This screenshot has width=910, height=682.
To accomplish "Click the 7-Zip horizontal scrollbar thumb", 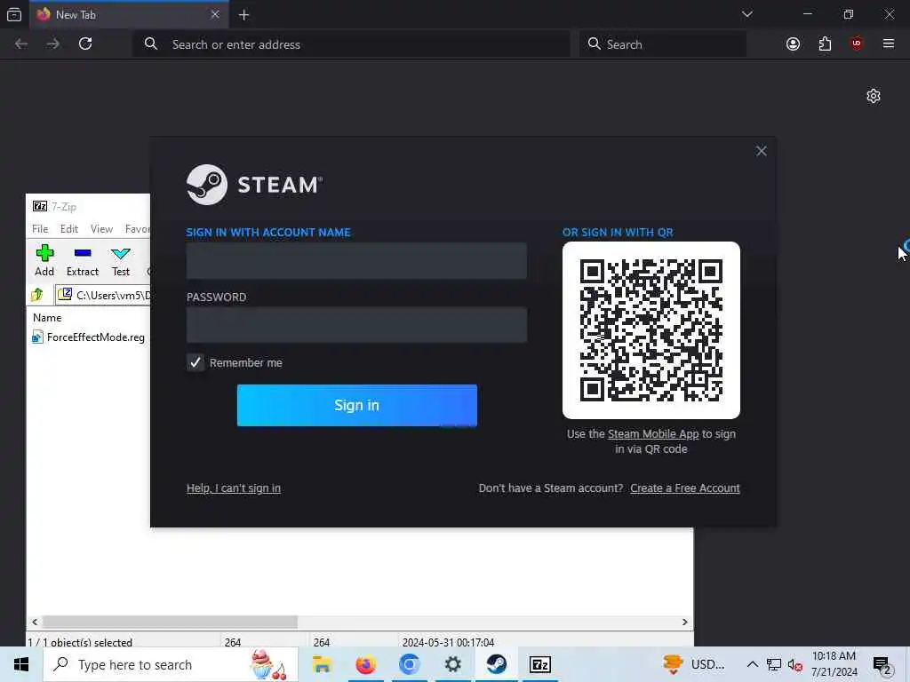I will [x=170, y=622].
